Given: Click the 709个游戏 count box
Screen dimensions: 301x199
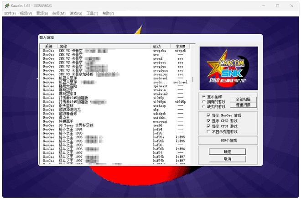Looking at the screenshot, I should coord(228,141).
